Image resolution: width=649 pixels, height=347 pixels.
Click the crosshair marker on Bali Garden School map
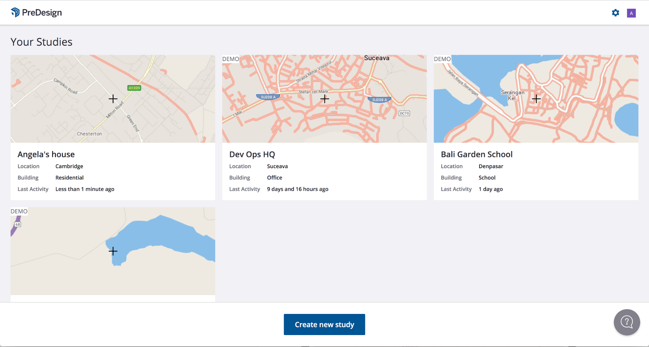tap(536, 98)
